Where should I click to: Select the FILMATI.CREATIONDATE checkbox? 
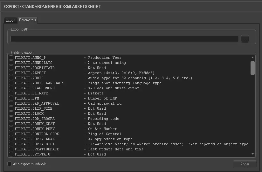point(11,149)
